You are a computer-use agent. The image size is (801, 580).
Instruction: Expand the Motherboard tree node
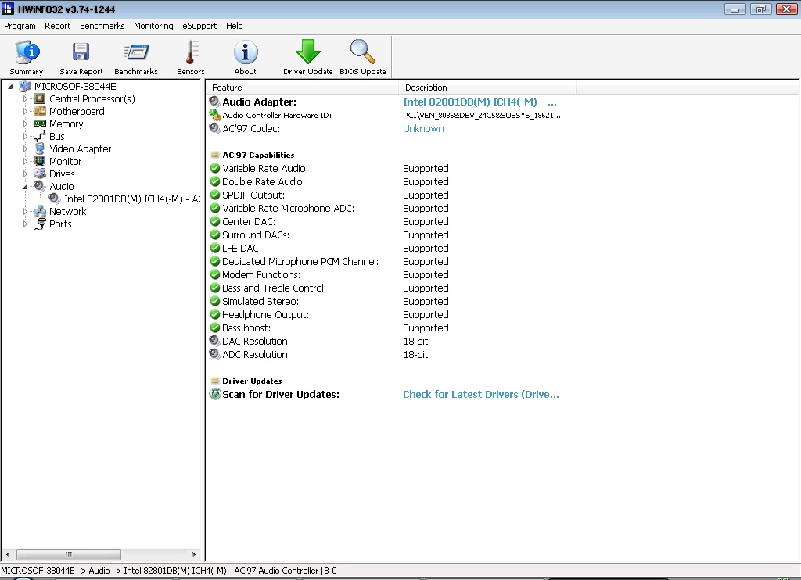tap(25, 112)
